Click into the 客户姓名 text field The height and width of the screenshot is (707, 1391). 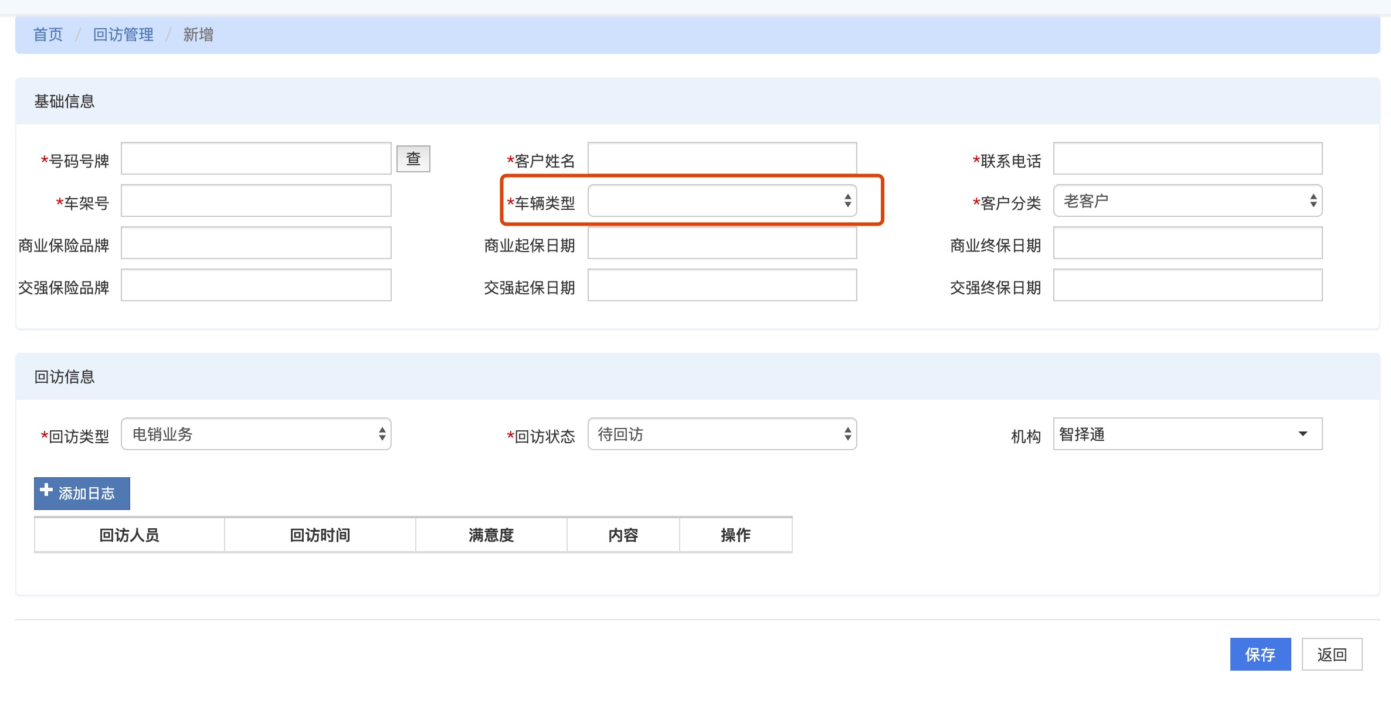pos(721,159)
